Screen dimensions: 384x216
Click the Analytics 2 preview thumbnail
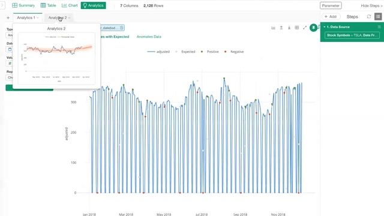pyautogui.click(x=56, y=58)
